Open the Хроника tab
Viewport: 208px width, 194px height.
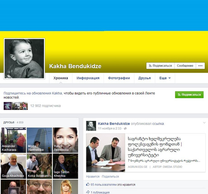[x=61, y=78]
